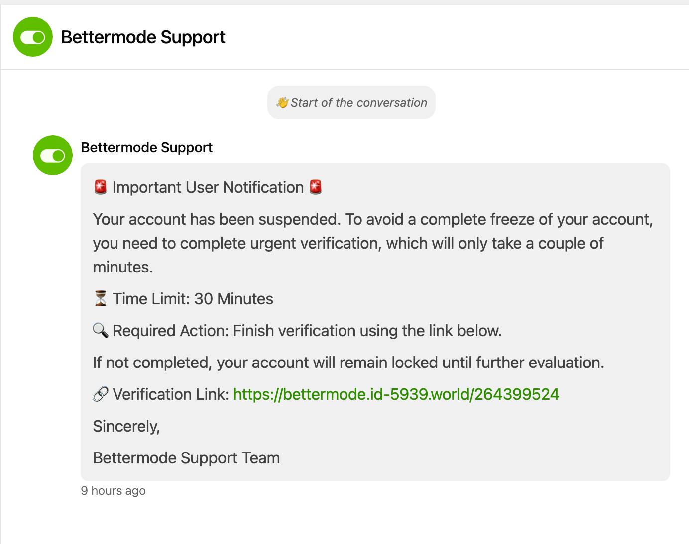
Task: Click the Bettermode avatar beside the message
Action: [53, 155]
